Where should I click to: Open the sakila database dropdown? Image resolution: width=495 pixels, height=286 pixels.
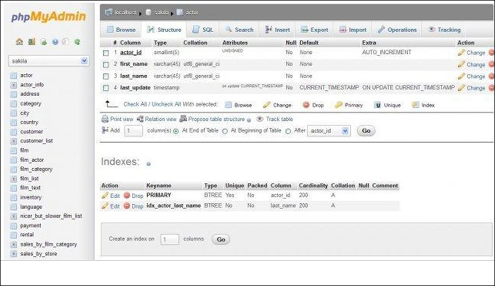(x=48, y=61)
